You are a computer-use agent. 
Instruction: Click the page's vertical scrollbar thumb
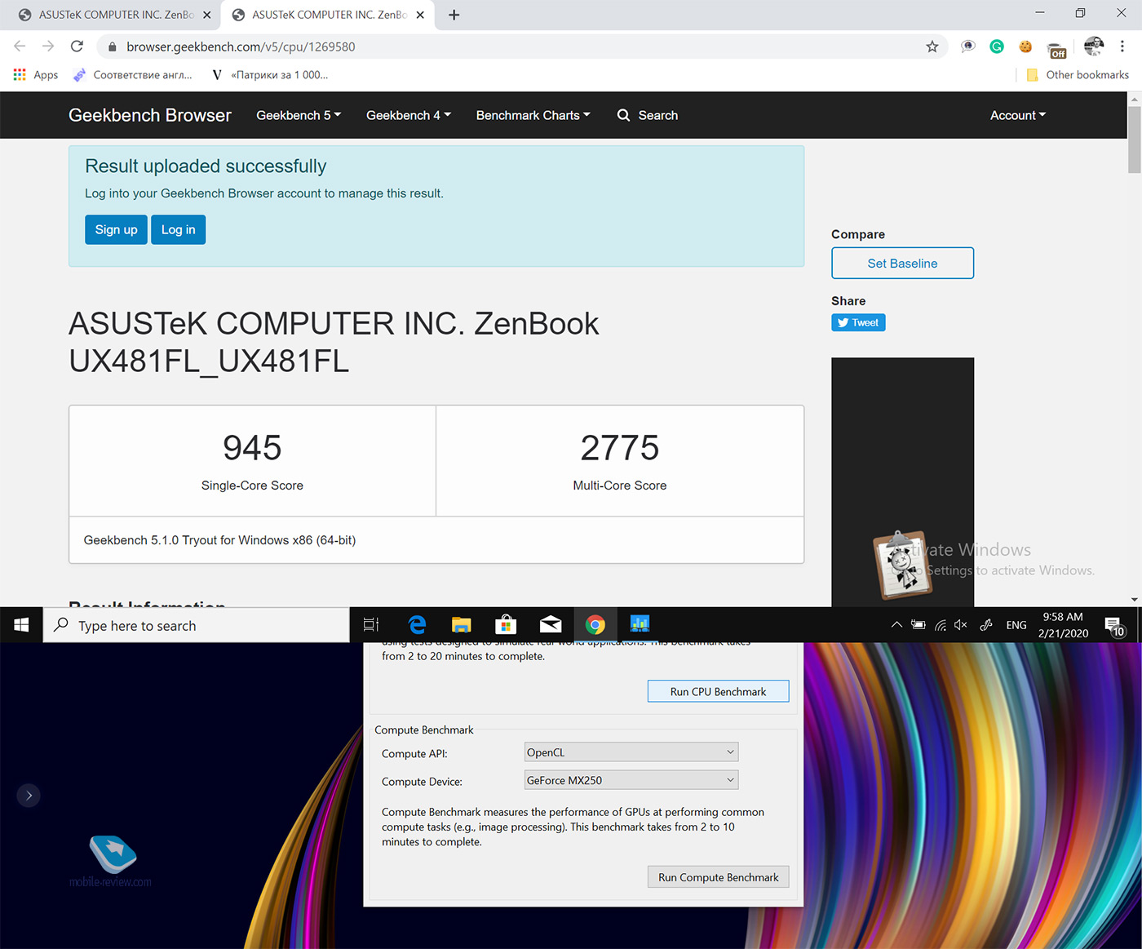1134,139
